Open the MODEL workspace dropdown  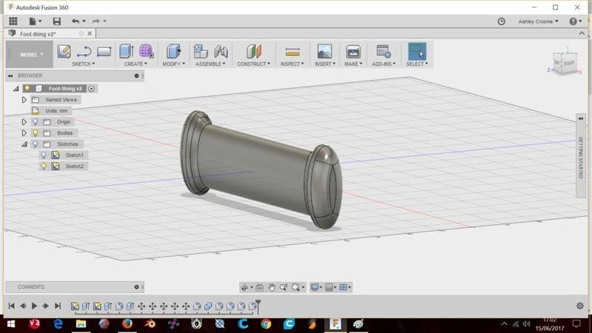click(30, 55)
